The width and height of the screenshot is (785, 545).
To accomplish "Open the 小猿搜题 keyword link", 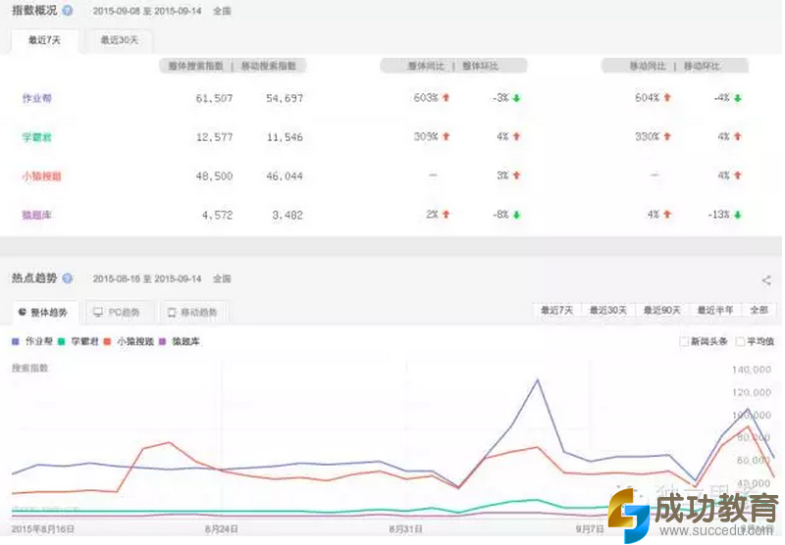I will pyautogui.click(x=41, y=176).
